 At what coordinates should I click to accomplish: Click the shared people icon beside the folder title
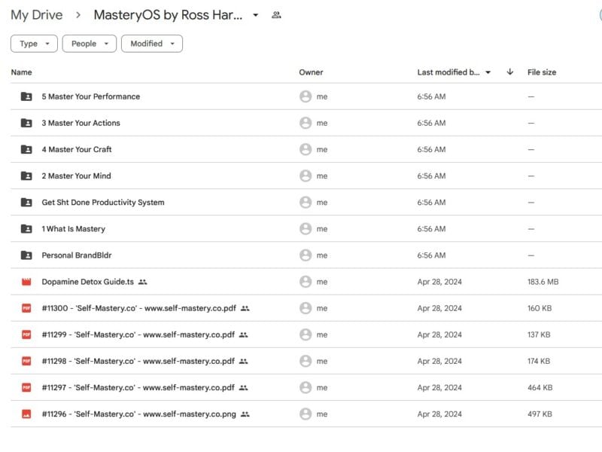[276, 15]
